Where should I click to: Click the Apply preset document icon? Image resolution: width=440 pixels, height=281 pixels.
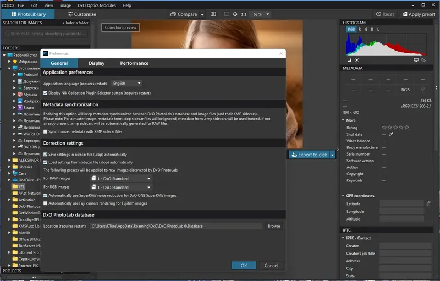(x=405, y=14)
